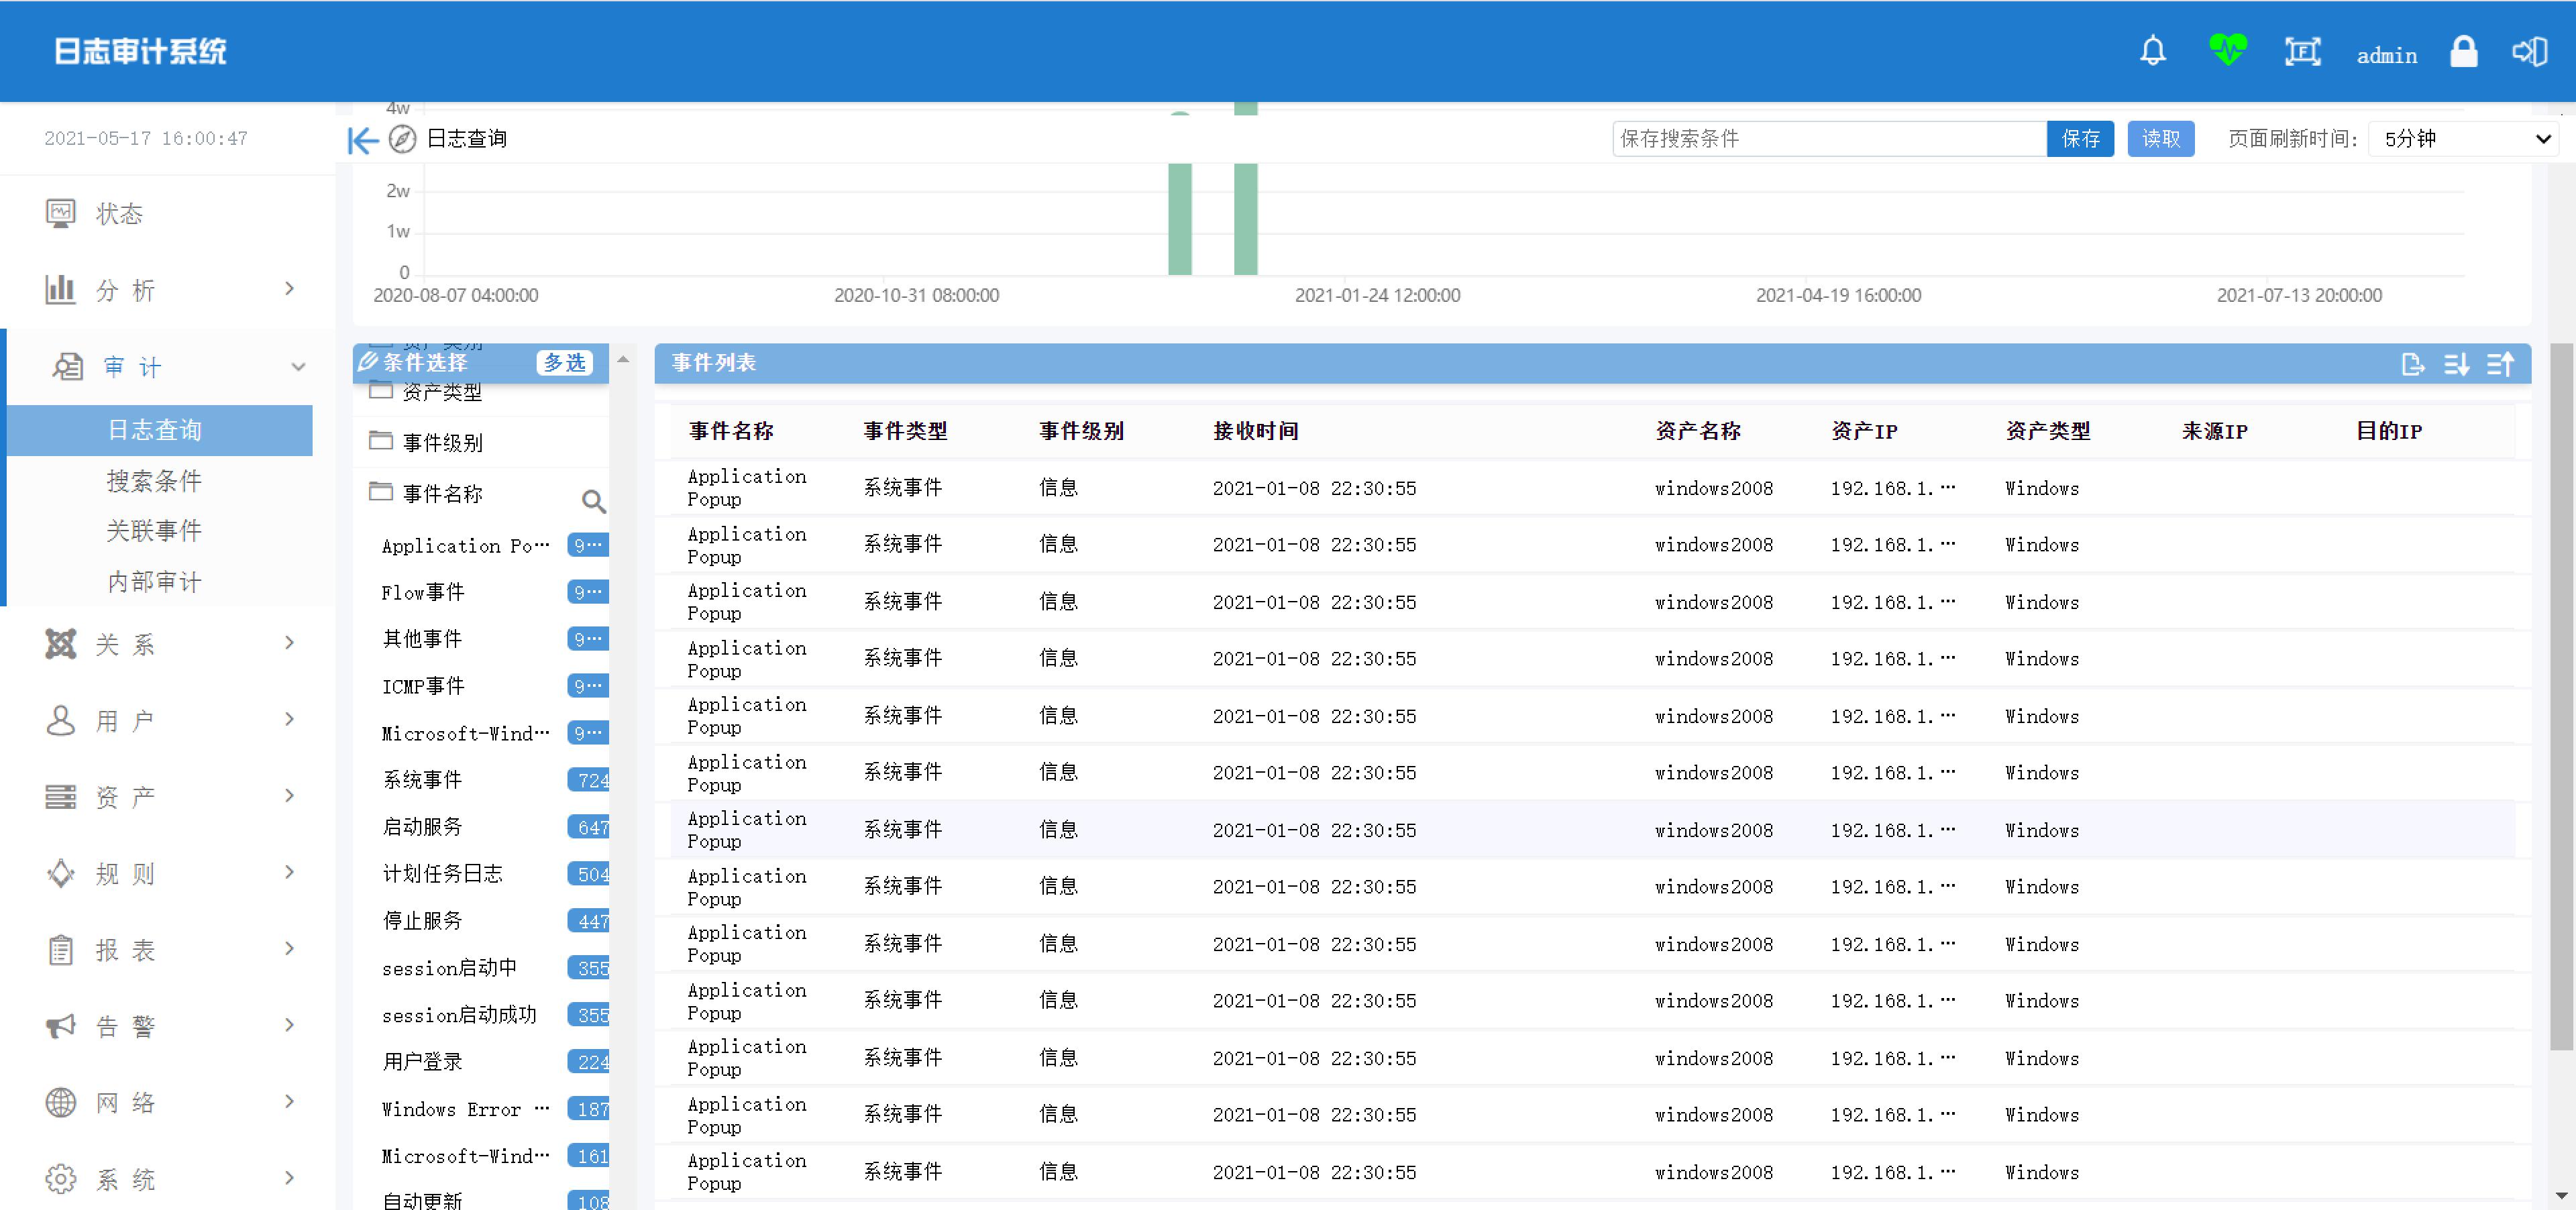Screen dimensions: 2576x1210
Task: Expand the 资产 menu chevron
Action: click(x=290, y=796)
